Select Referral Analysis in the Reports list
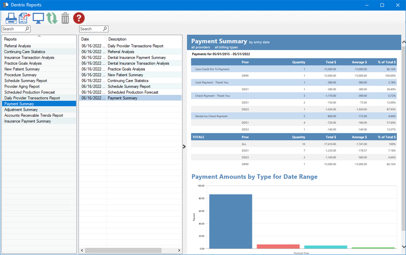This screenshot has width=406, height=255. (x=18, y=46)
